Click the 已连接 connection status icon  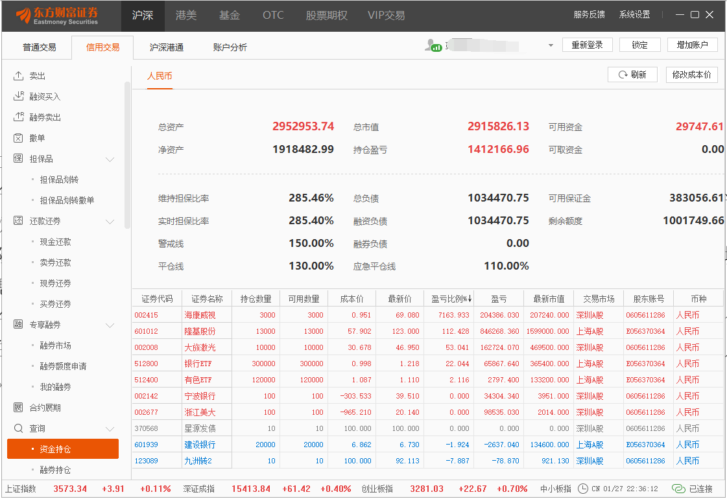point(678,489)
